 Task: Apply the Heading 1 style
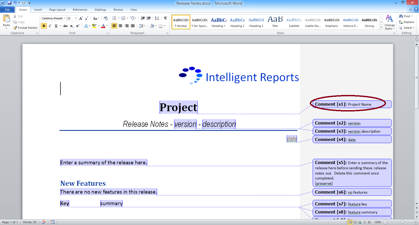tap(218, 22)
